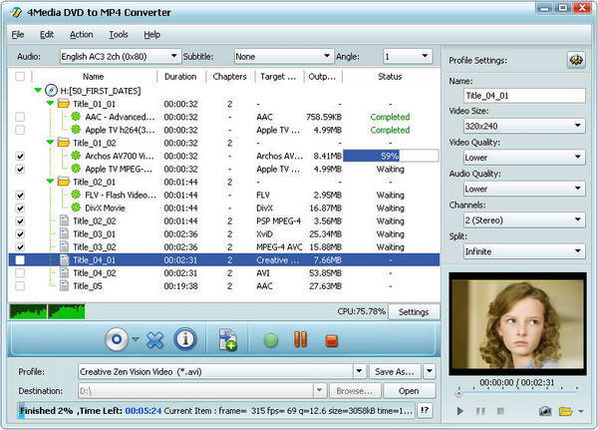This screenshot has width=598, height=430.
Task: Click the folder icon of Title_01_01
Action: (x=64, y=104)
